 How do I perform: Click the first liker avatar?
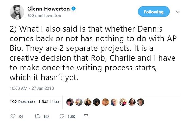(x=70, y=102)
